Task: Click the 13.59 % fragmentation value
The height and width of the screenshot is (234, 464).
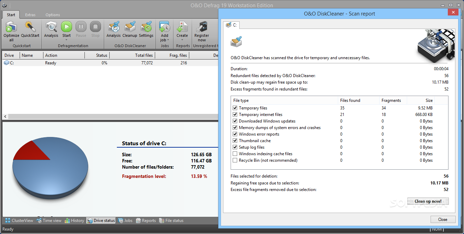Action: [199, 176]
